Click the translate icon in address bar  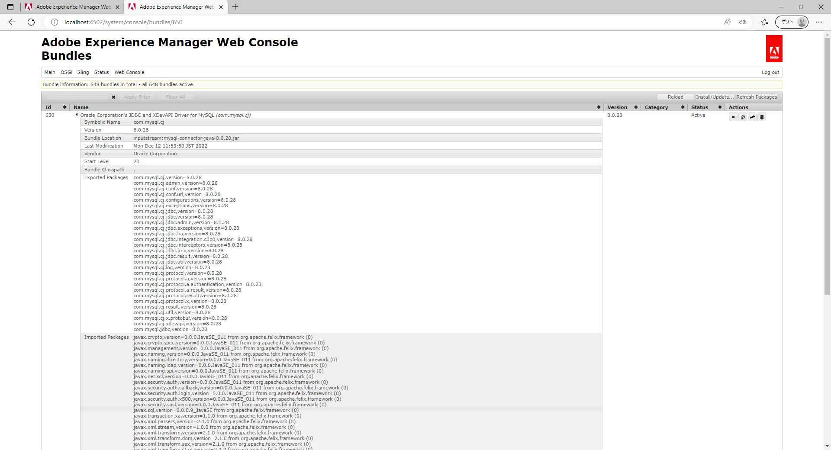coord(743,22)
